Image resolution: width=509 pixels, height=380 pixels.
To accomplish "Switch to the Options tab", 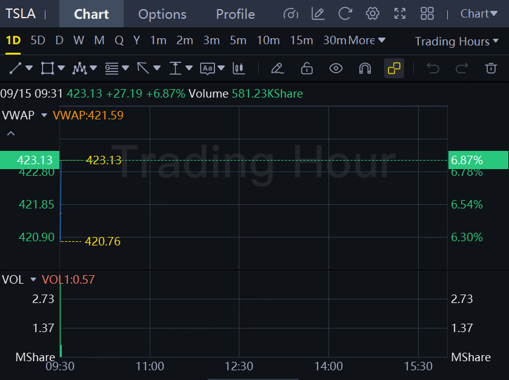I will click(162, 14).
